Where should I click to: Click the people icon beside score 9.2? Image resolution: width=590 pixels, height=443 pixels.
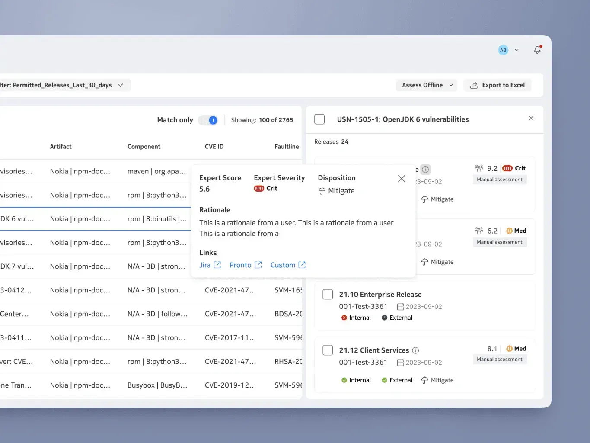pyautogui.click(x=479, y=168)
